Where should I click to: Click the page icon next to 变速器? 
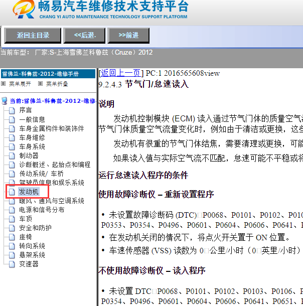[12, 264]
